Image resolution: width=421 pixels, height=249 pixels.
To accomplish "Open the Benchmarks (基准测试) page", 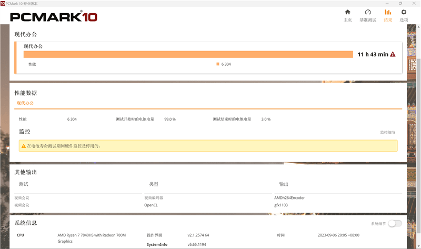I will pyautogui.click(x=368, y=16).
